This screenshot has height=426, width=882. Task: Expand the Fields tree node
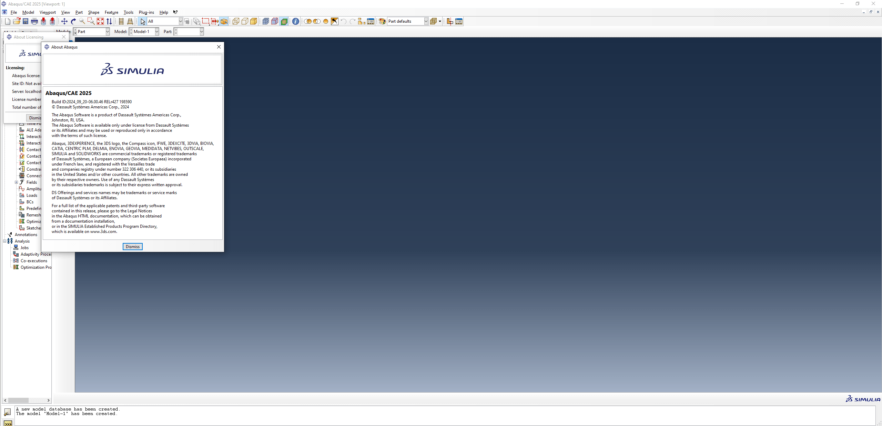(16, 182)
